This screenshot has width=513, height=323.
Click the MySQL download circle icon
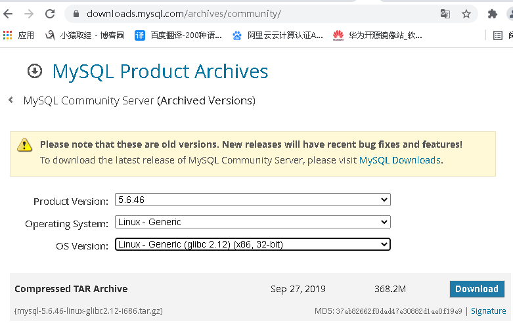35,71
